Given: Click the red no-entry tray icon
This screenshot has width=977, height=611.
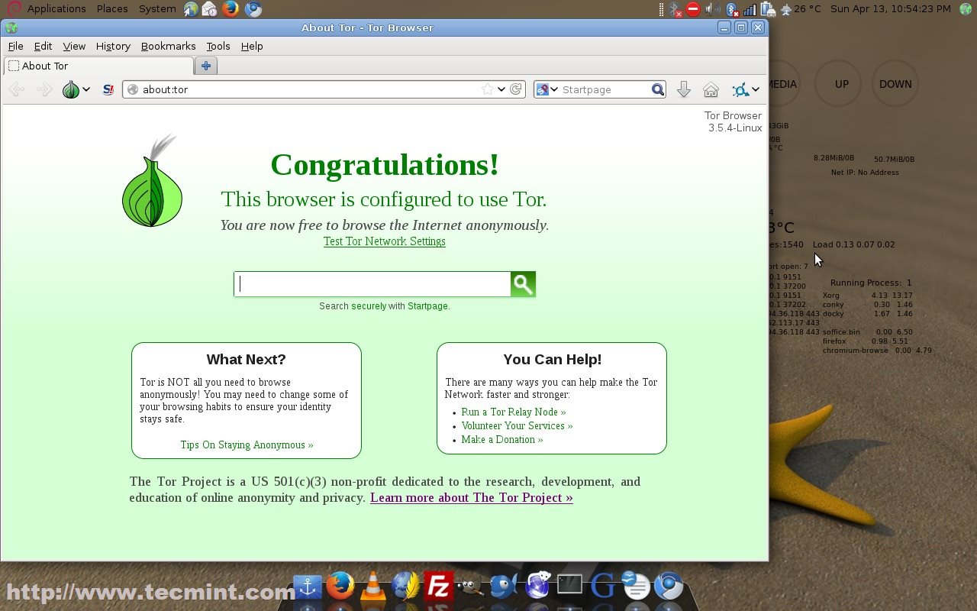Looking at the screenshot, I should (693, 9).
